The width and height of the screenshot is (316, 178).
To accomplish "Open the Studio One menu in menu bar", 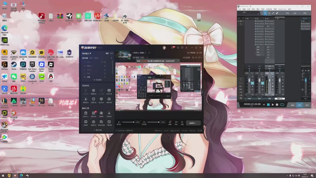I will (x=282, y=9).
